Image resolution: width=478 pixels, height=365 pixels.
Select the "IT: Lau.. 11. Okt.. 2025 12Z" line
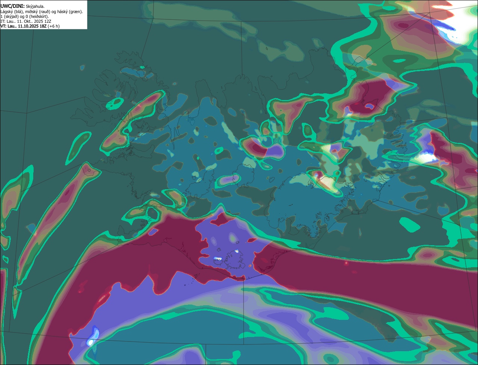[x=26, y=21]
